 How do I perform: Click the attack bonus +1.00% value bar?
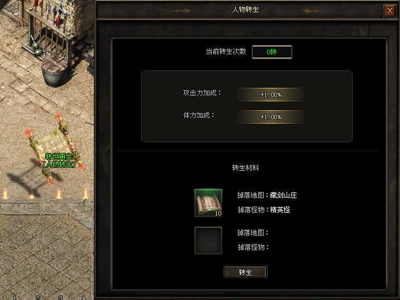tap(270, 95)
